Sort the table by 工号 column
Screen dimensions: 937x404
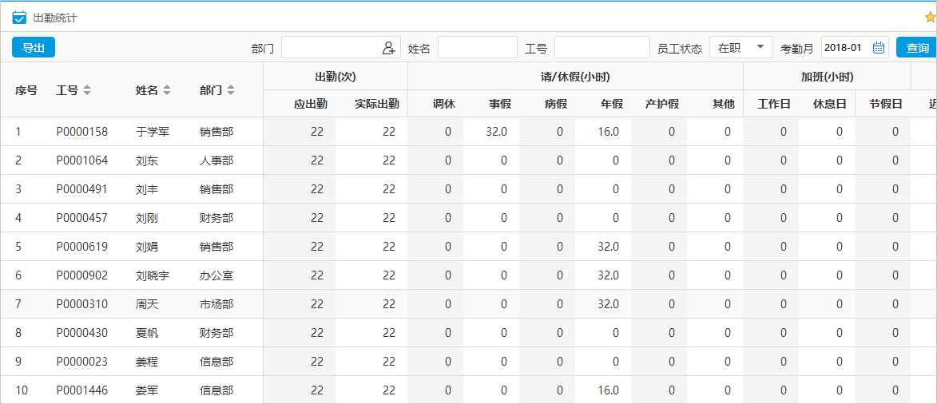[x=87, y=90]
